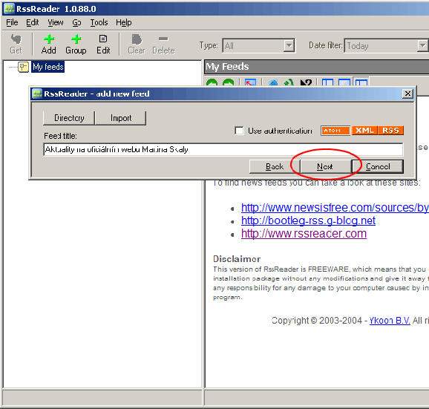This screenshot has height=409, width=429.
Task: Click the Feed title label
Action: click(x=60, y=136)
